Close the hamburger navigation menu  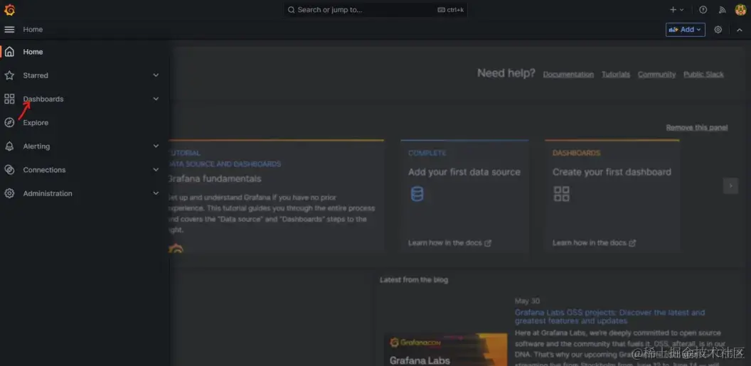point(9,30)
